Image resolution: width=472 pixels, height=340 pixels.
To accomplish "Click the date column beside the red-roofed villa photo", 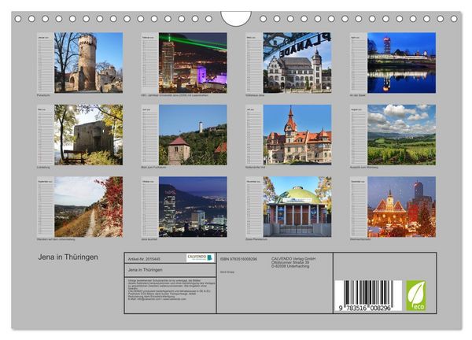I will [254, 135].
